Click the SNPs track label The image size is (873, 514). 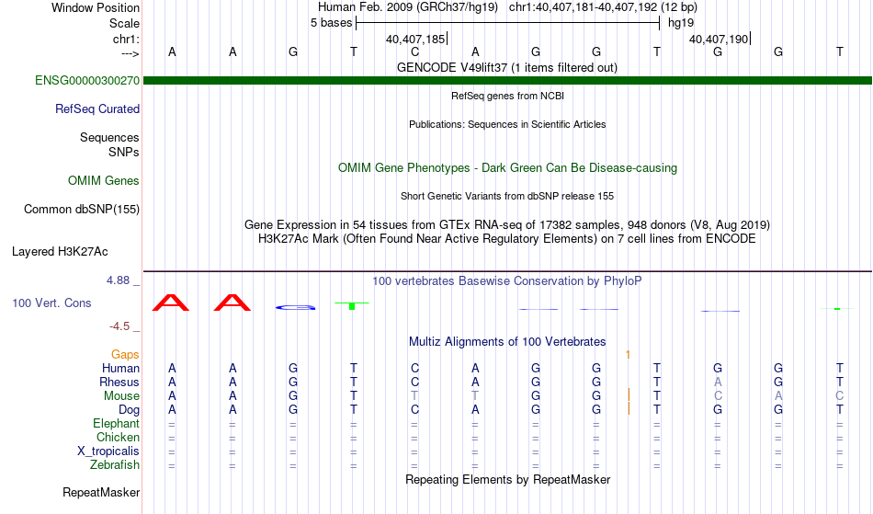[124, 152]
